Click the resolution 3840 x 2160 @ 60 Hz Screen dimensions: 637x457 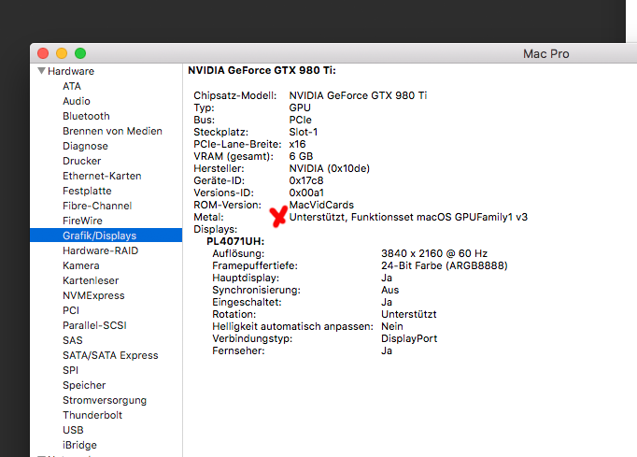(x=434, y=253)
